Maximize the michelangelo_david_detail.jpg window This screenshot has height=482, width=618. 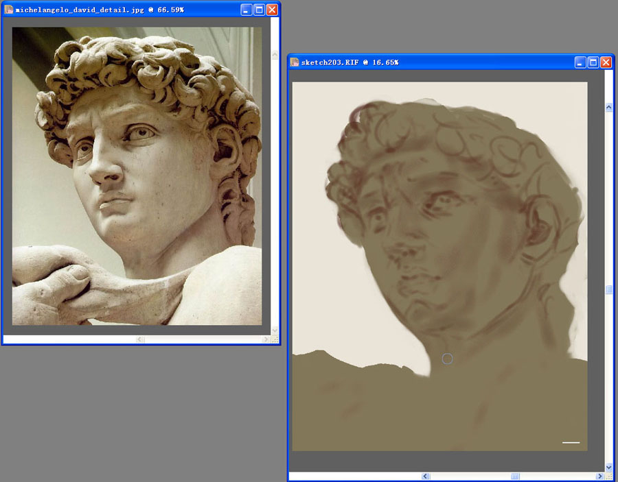260,10
